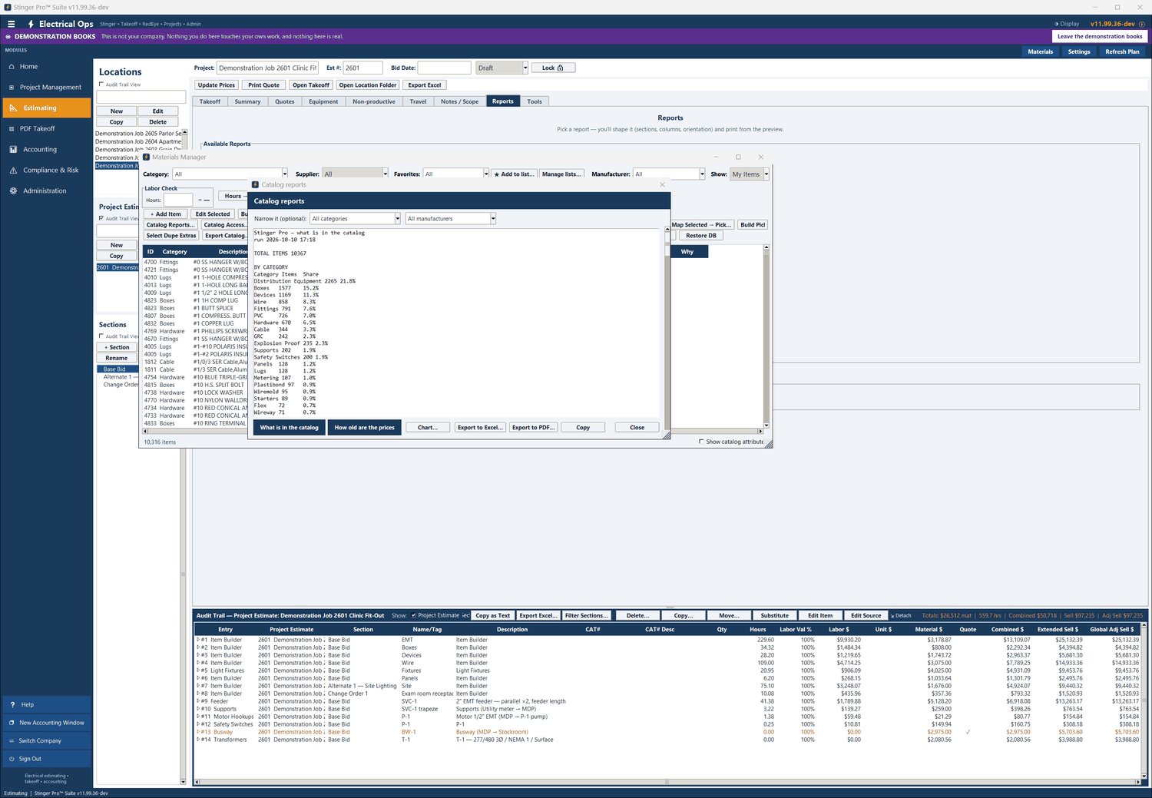This screenshot has width=1152, height=798.
Task: Switch to the Travel tab
Action: point(418,101)
